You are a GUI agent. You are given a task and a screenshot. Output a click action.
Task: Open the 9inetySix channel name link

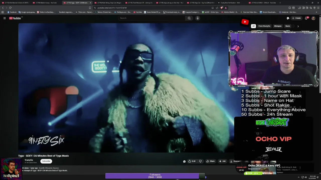click(x=29, y=160)
